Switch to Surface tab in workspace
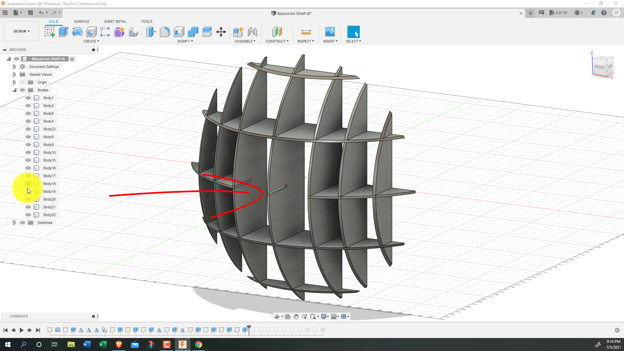 point(82,21)
